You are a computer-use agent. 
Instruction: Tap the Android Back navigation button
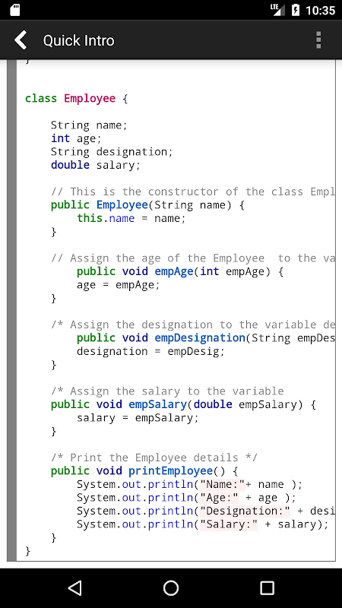coord(74,587)
